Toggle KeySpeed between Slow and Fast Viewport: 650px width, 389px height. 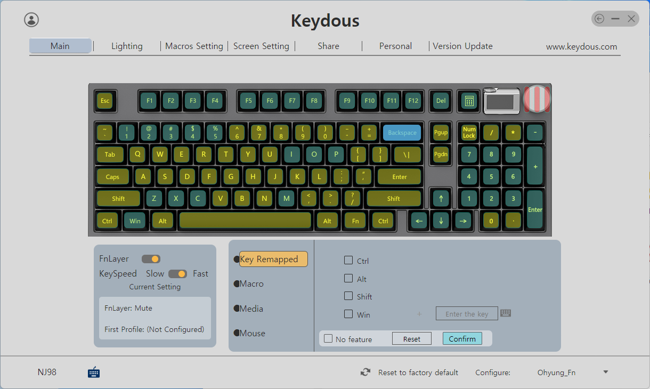pos(177,274)
